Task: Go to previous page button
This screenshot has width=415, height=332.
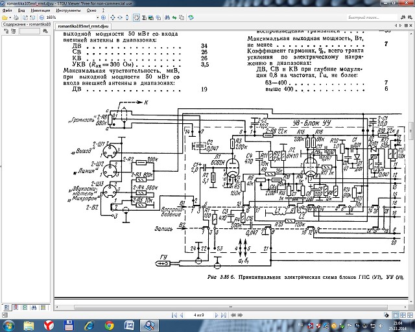Action: point(182,315)
